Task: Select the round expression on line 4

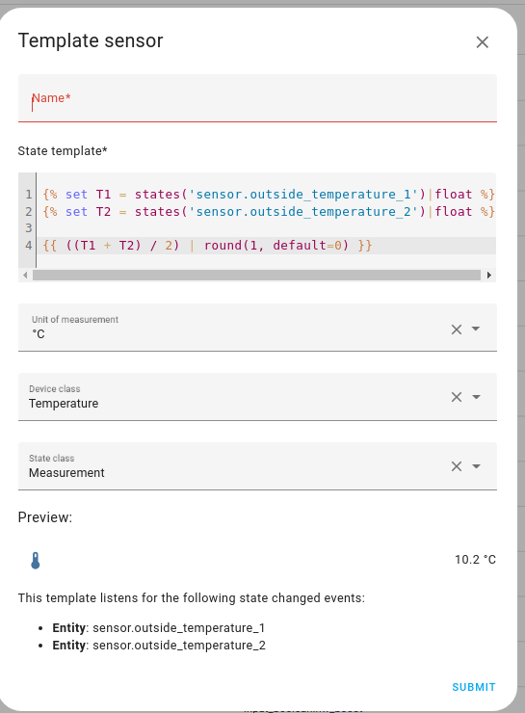Action: [x=276, y=246]
